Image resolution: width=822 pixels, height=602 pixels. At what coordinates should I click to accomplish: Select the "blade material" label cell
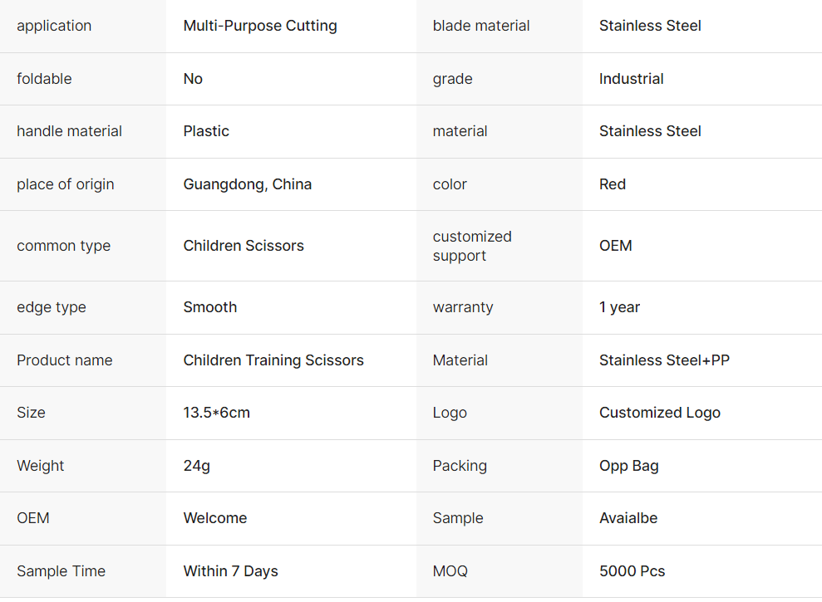[481, 26]
